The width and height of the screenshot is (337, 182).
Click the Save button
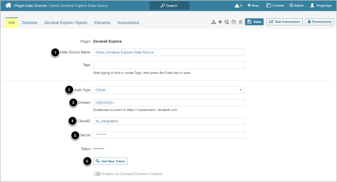(254, 22)
